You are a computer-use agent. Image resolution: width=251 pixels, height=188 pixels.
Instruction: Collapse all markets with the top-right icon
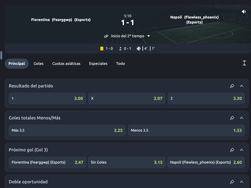[x=244, y=63]
